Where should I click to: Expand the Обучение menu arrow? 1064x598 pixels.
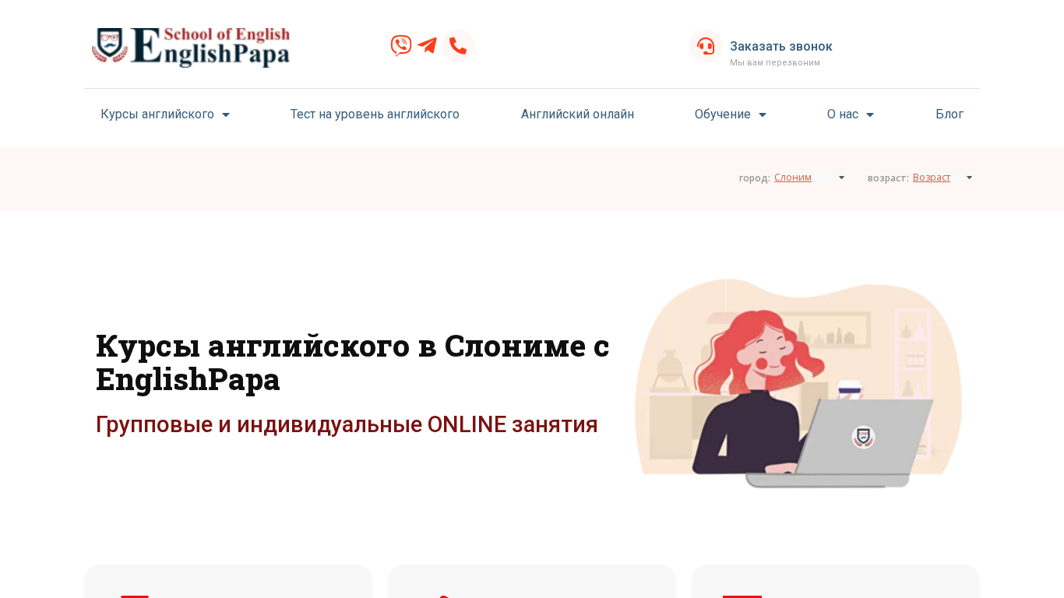(763, 115)
